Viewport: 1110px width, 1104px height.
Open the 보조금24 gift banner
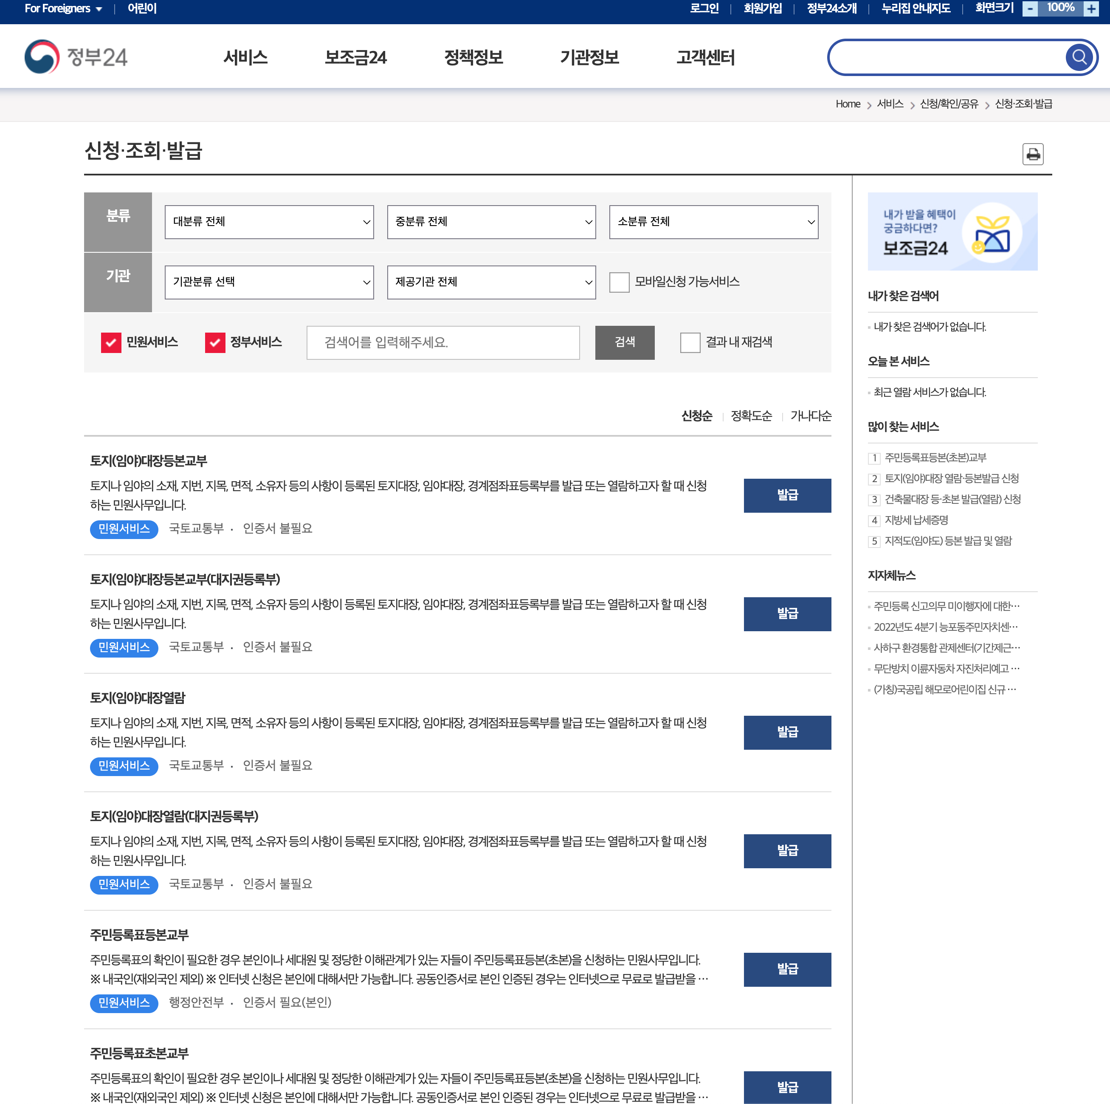[x=952, y=231]
